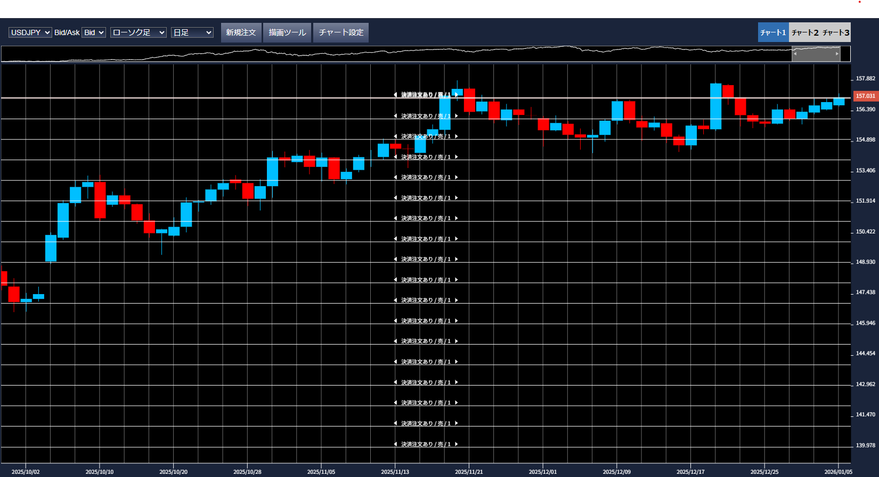Click the gray range slider in the overview strip
879x477 pixels.
pyautogui.click(x=816, y=54)
